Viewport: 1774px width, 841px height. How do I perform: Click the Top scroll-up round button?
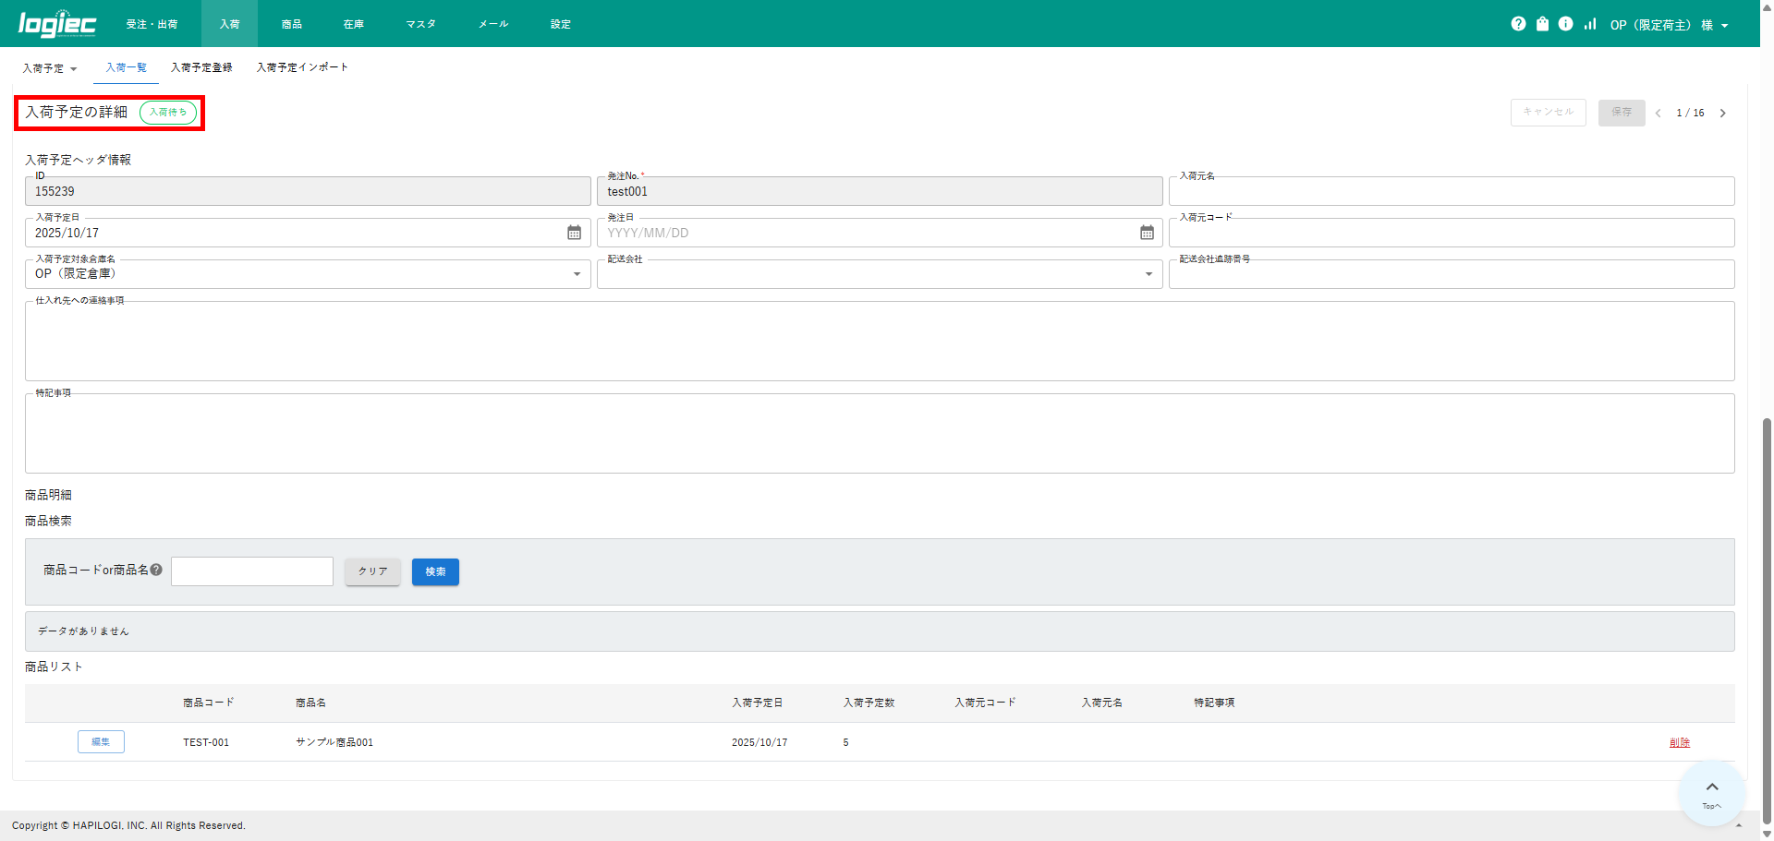(x=1711, y=792)
